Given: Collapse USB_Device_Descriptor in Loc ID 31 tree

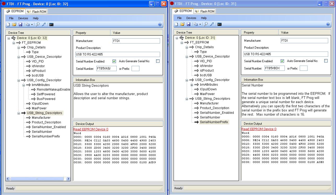Looking at the screenshot, I should click(187, 56).
